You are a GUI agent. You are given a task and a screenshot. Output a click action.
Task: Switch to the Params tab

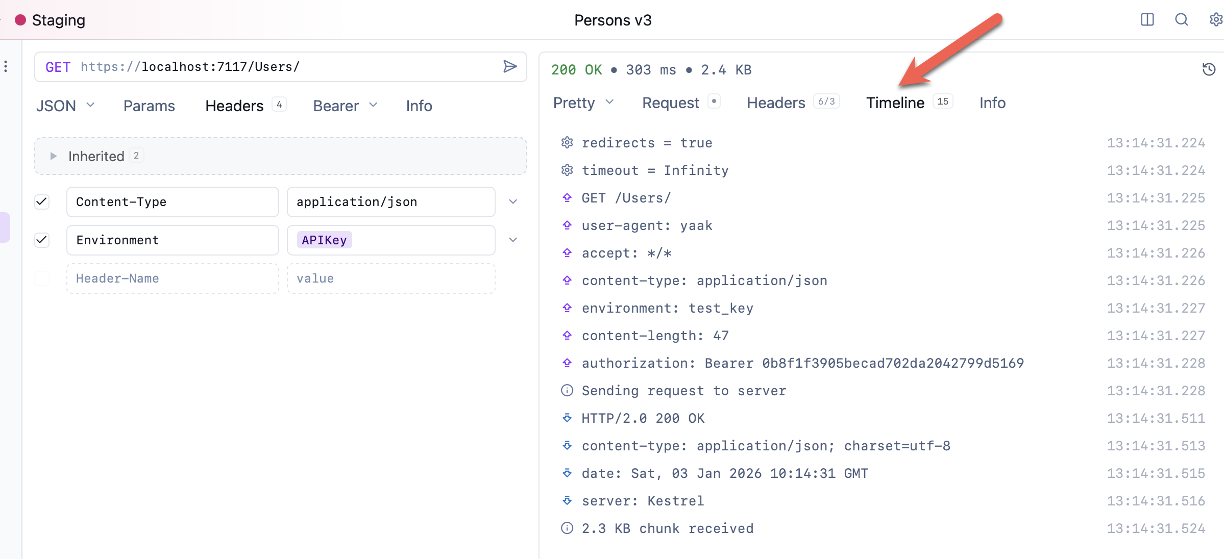149,106
